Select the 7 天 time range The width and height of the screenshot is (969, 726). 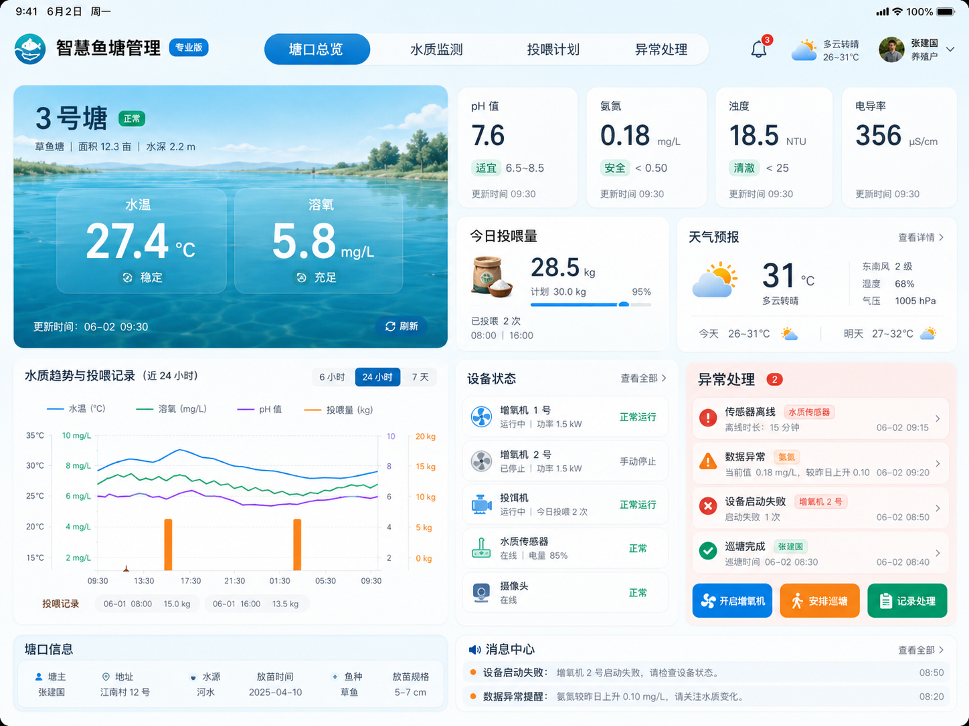click(420, 377)
